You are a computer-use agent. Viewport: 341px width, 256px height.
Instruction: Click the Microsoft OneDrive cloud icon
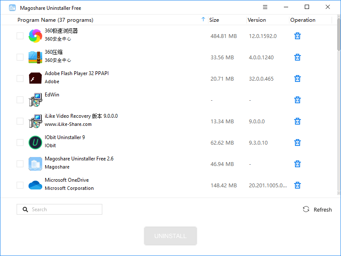pyautogui.click(x=35, y=185)
